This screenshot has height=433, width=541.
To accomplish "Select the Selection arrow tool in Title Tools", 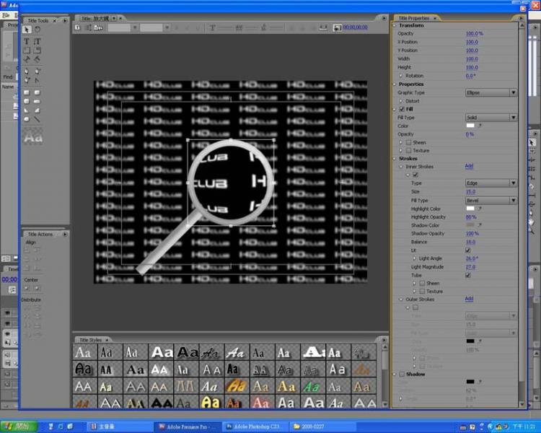I will point(27,30).
